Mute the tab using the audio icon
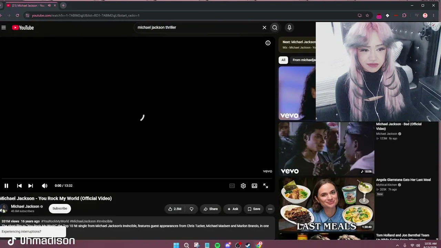441x248 pixels. (x=49, y=6)
